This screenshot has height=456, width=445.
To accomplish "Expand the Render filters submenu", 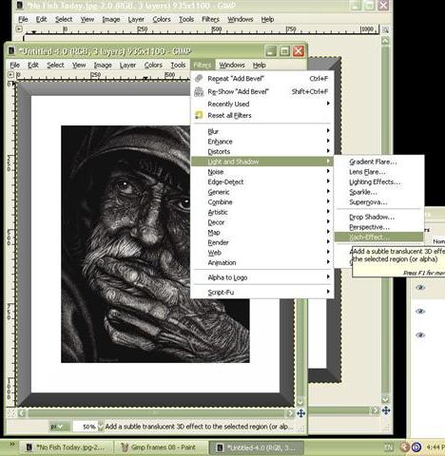I will click(x=262, y=242).
